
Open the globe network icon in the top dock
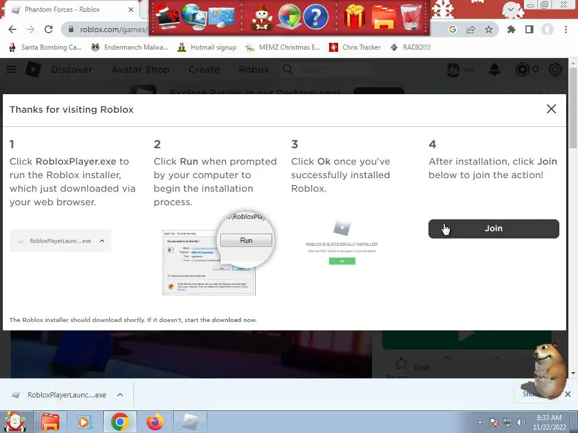click(194, 16)
